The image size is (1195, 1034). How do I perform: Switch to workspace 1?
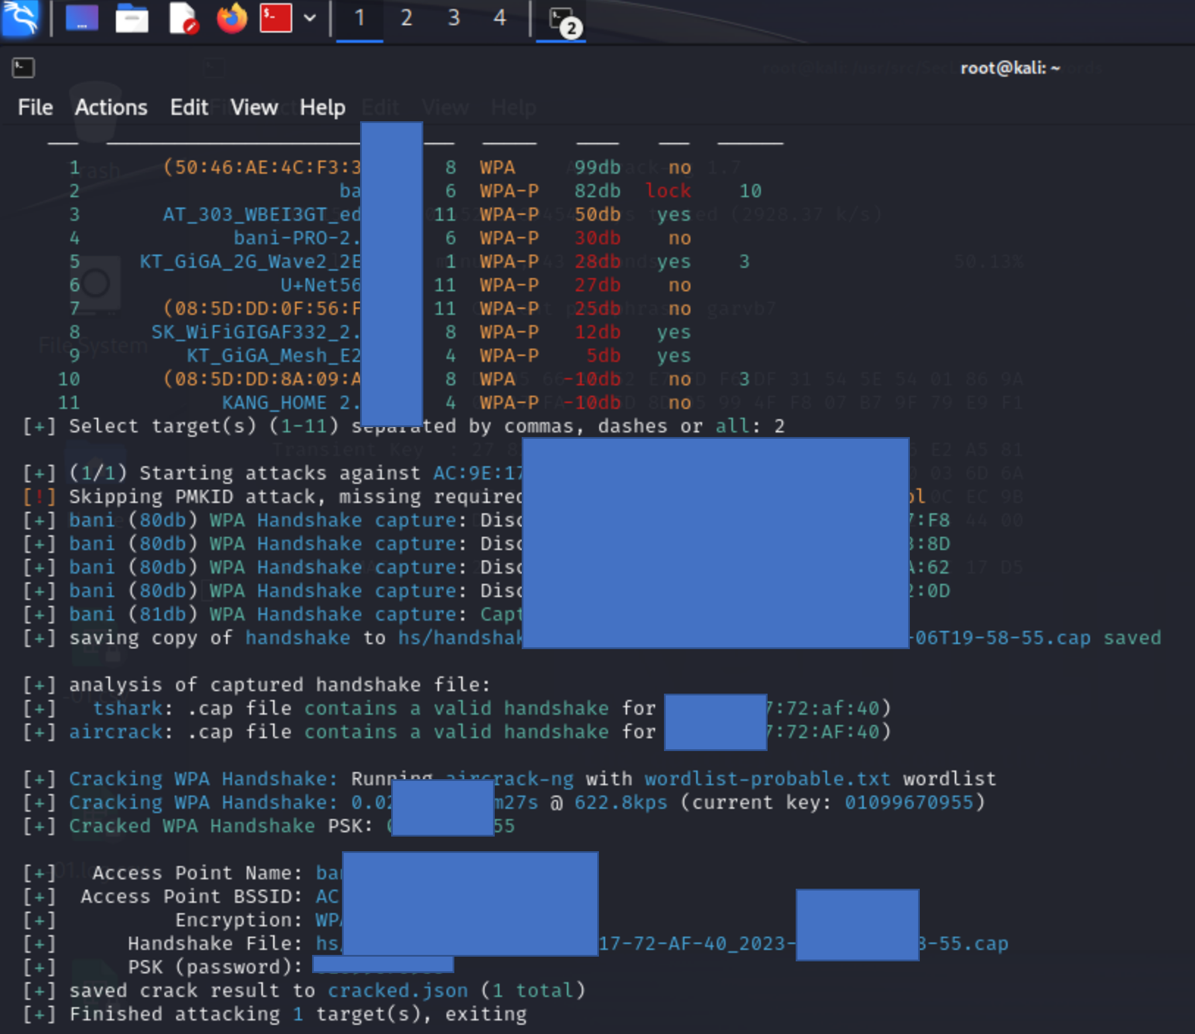(x=359, y=18)
